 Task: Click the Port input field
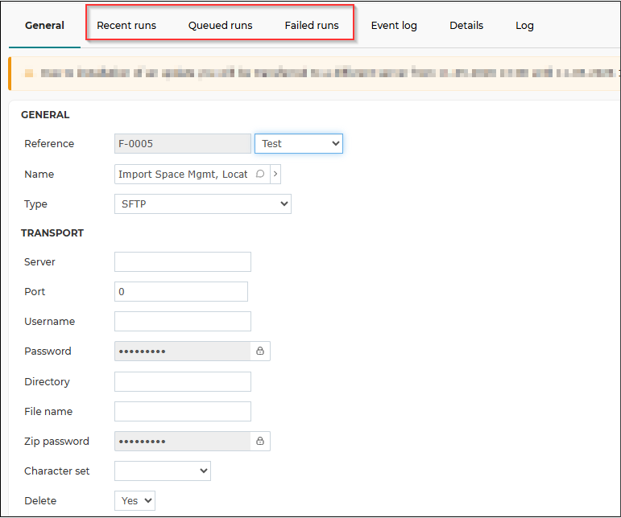pyautogui.click(x=181, y=291)
